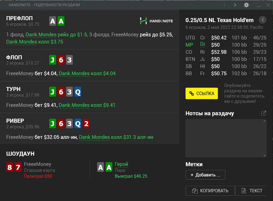Click the SB row value 26/22
The height and width of the screenshot is (201, 273).
[x=260, y=66]
